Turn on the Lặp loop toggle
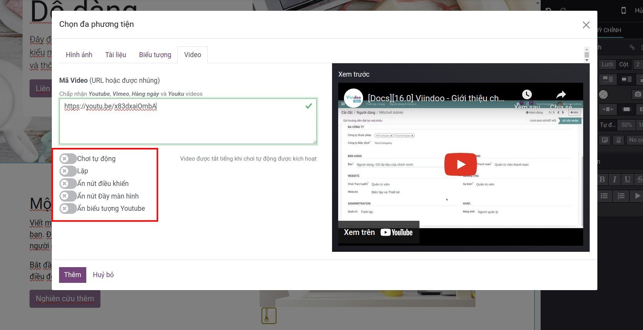The width and height of the screenshot is (643, 330). (x=67, y=171)
